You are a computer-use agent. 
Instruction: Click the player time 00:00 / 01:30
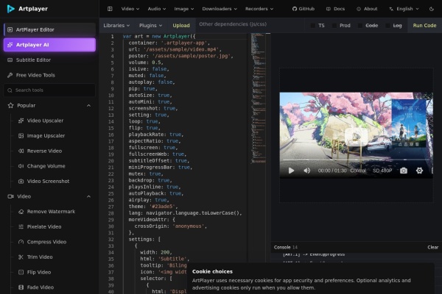click(x=332, y=171)
